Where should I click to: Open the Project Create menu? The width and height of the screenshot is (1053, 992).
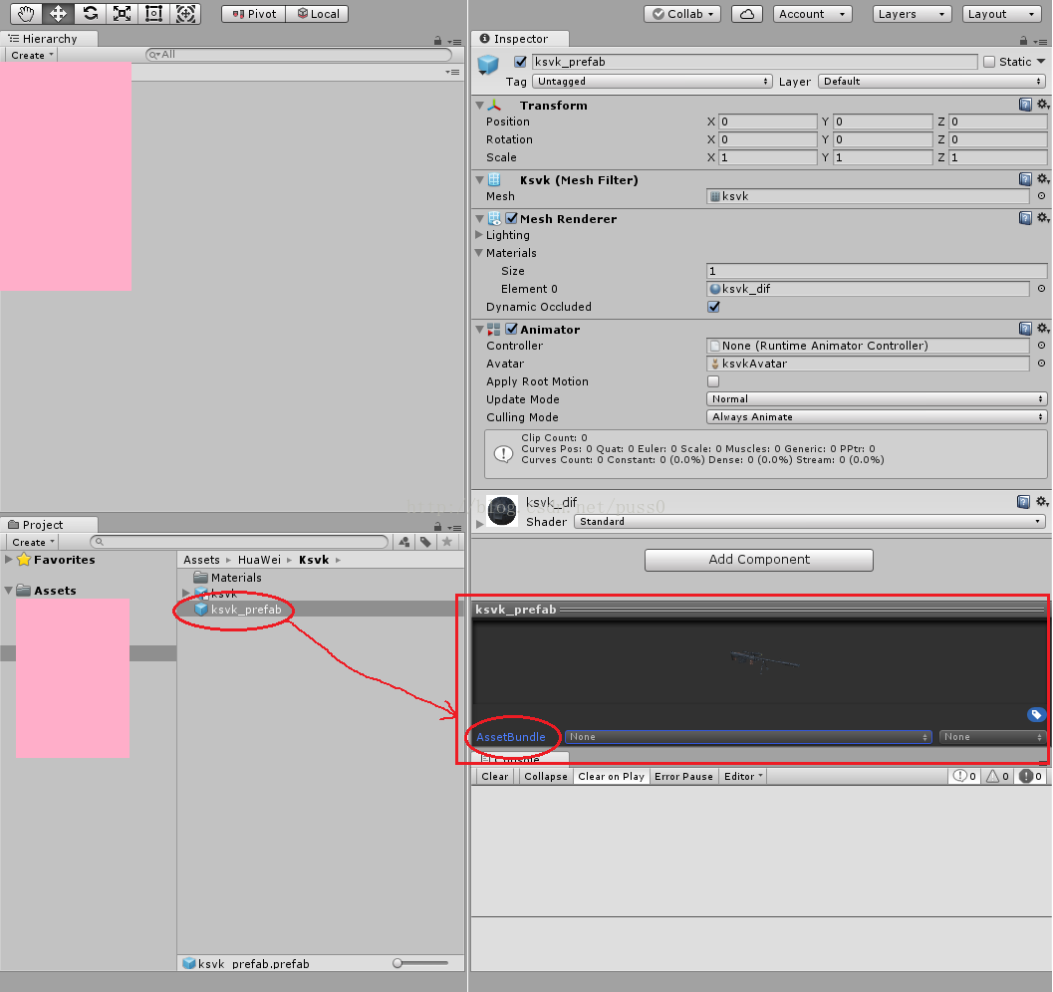coord(32,542)
